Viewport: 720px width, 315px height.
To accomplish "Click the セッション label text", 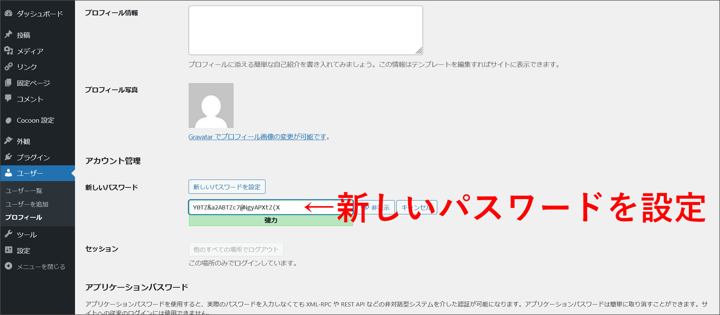I will 102,249.
